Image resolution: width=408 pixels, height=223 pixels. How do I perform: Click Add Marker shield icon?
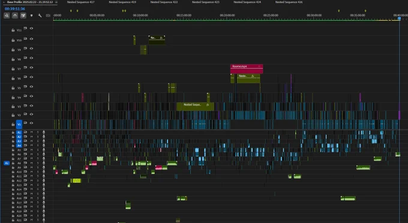point(31,16)
